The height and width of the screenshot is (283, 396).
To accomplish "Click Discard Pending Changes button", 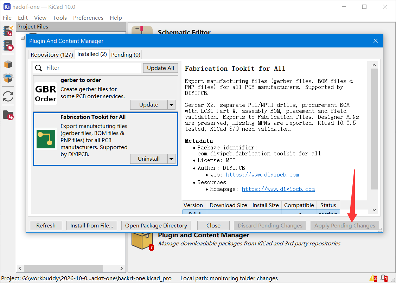I will [x=270, y=225].
